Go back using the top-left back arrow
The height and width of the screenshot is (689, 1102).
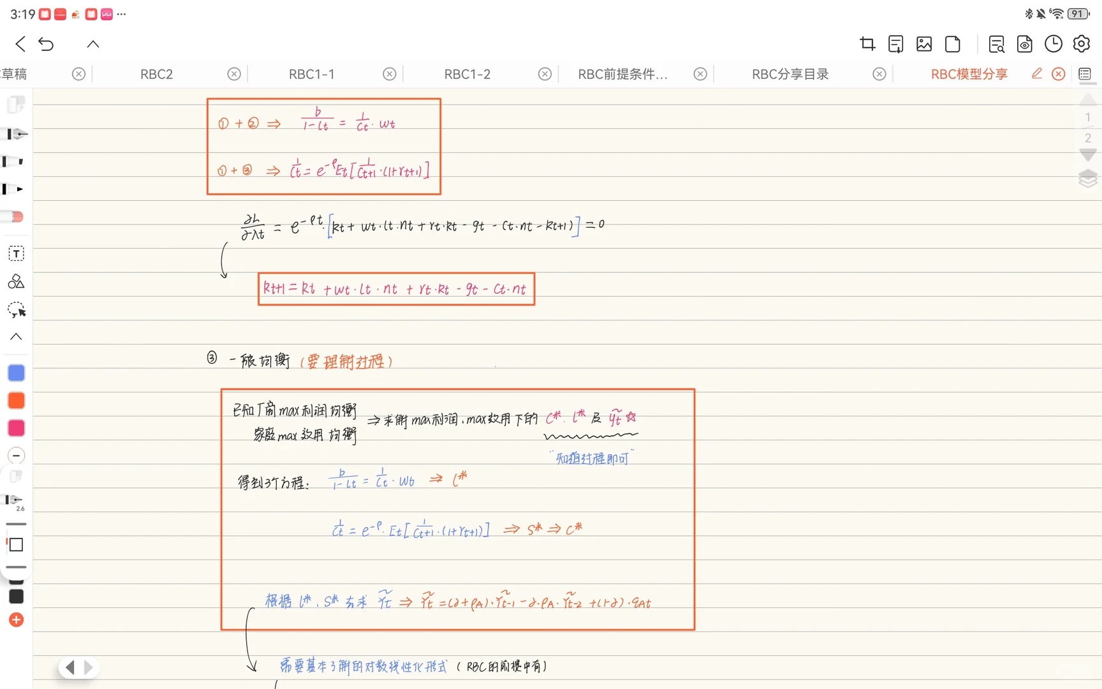[20, 44]
